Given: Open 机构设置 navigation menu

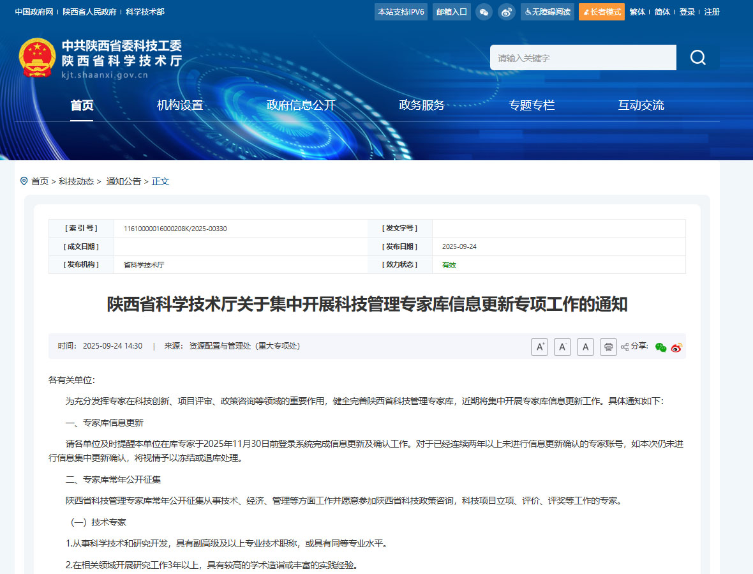Looking at the screenshot, I should (181, 105).
